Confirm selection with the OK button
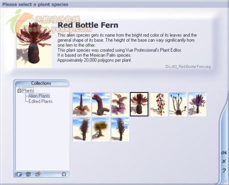 click(224, 153)
